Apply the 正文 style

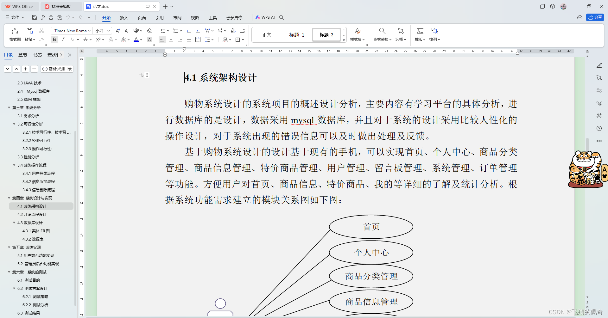(x=267, y=35)
